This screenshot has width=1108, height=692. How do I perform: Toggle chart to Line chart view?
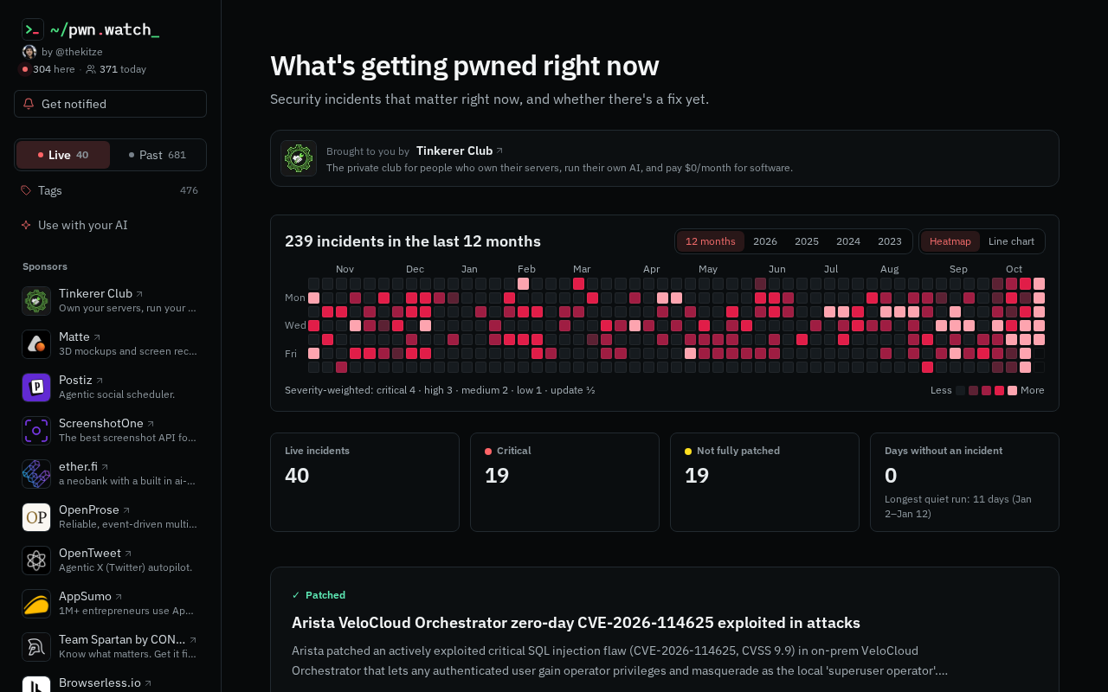pyautogui.click(x=1011, y=241)
